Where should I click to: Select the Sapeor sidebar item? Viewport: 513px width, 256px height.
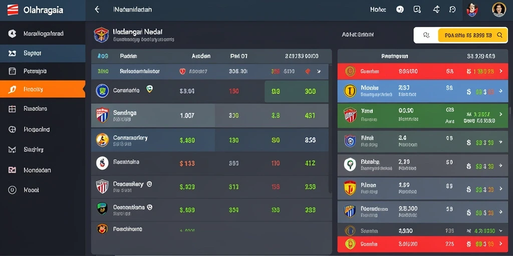43,53
